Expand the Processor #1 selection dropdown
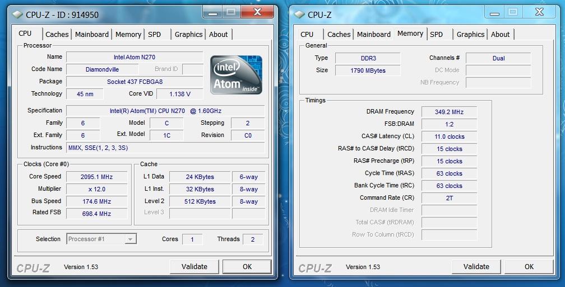565x287 pixels. tap(131, 239)
